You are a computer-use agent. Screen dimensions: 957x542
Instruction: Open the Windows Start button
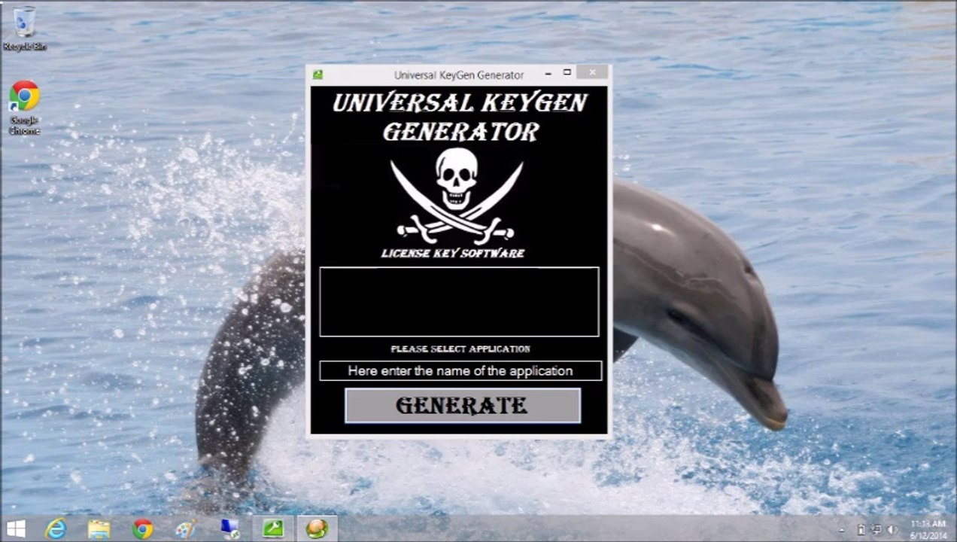point(16,528)
